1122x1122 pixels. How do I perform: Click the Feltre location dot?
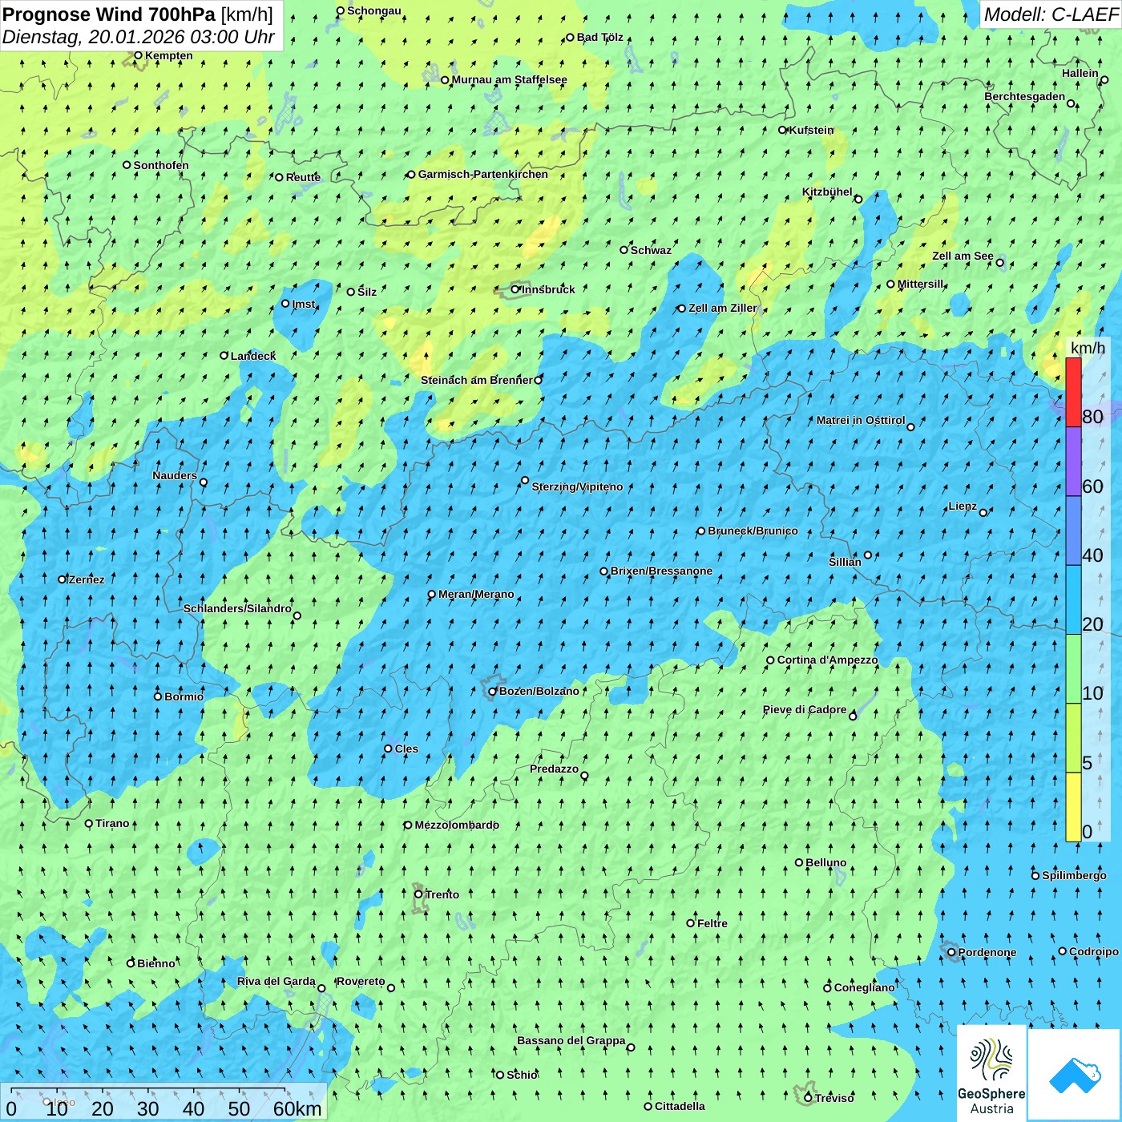pos(691,923)
